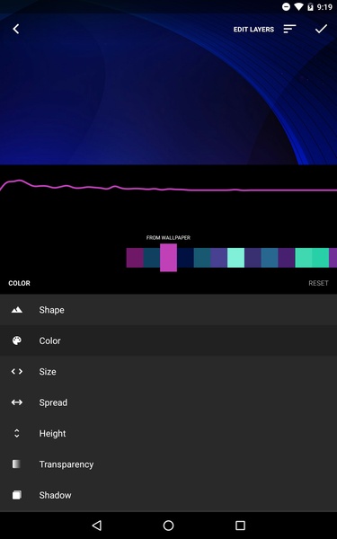Image resolution: width=337 pixels, height=539 pixels.
Task: Pick the dark navy swatch right of pink
Action: point(185,258)
